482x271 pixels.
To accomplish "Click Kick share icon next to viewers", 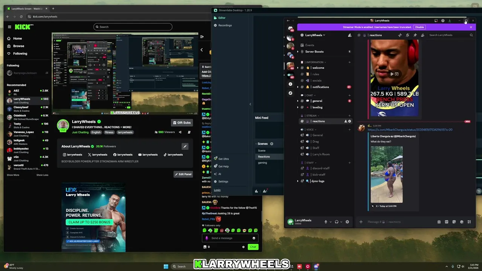I will (180, 132).
